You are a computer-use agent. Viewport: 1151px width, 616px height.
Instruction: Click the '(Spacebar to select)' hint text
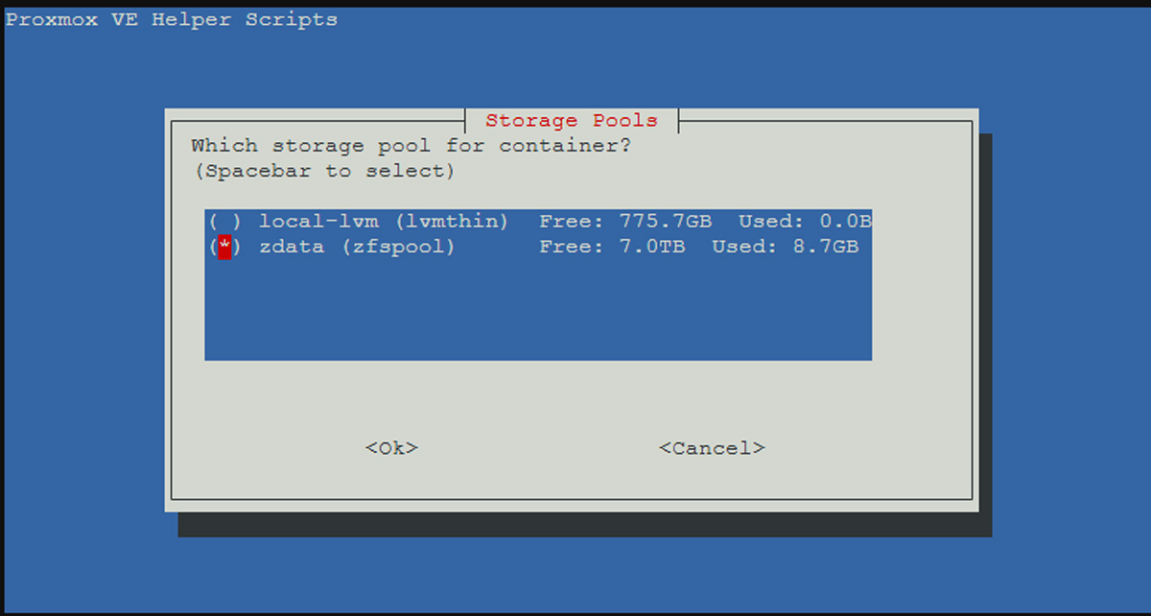[323, 172]
